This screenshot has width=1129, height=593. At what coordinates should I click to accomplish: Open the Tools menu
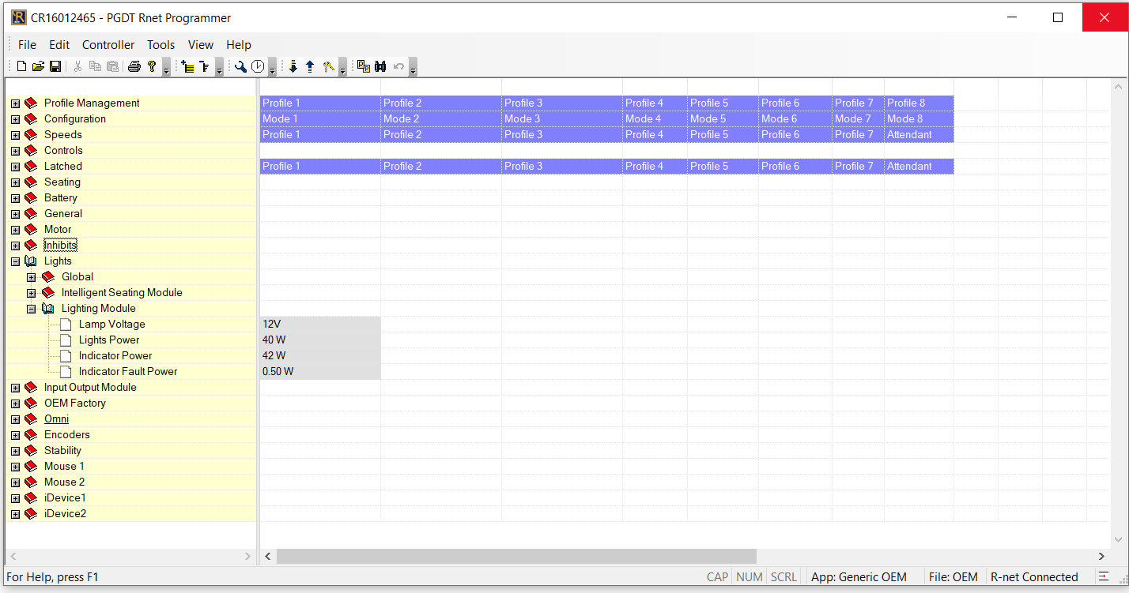pos(161,45)
